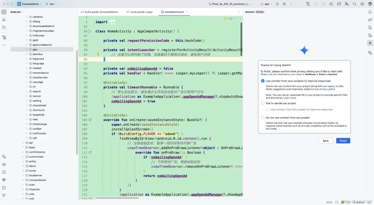The image size is (374, 205).
Task: Open the Git version control icon
Action: [4, 195]
